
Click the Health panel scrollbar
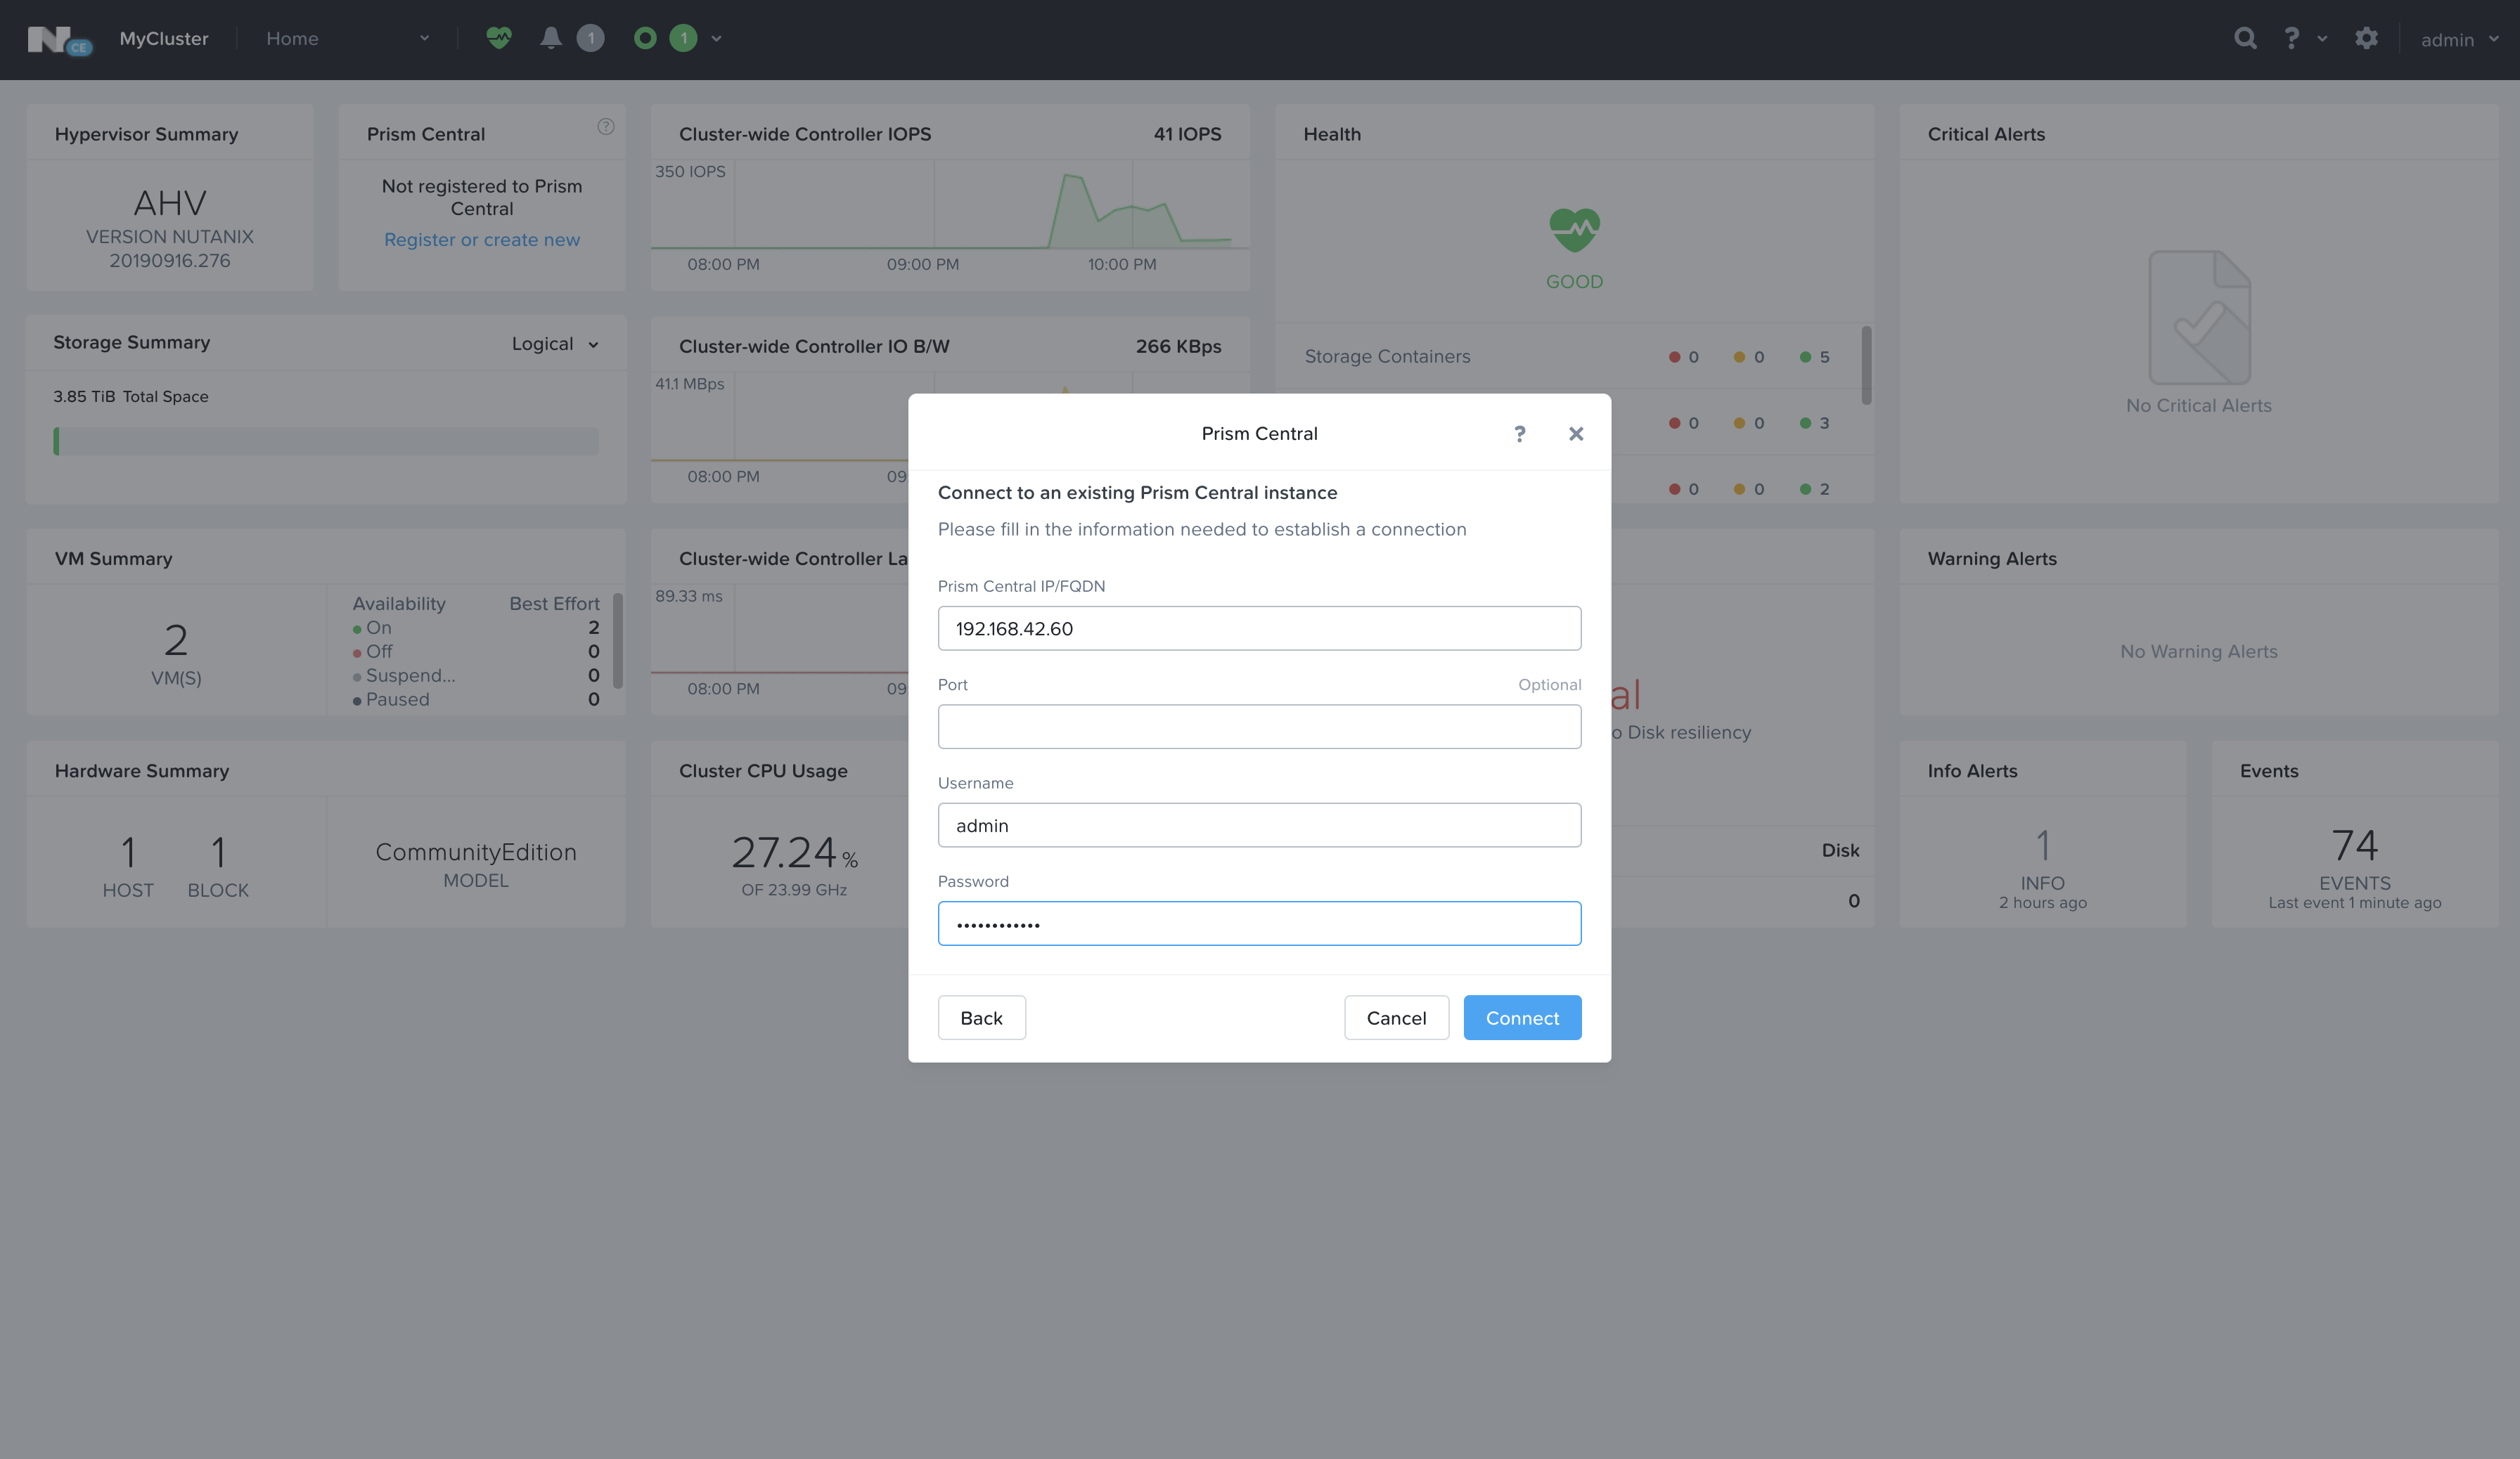(x=1865, y=365)
